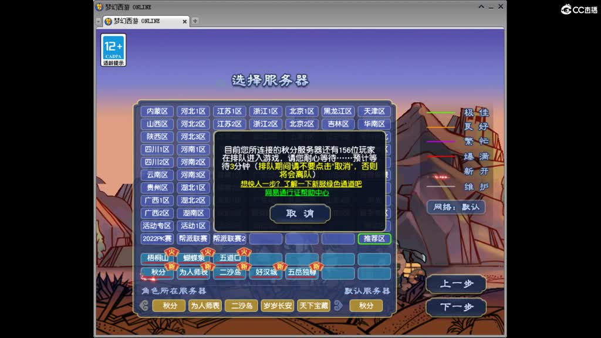Select the 活动1区 region
Image resolution: width=601 pixels, height=338 pixels.
click(x=193, y=226)
